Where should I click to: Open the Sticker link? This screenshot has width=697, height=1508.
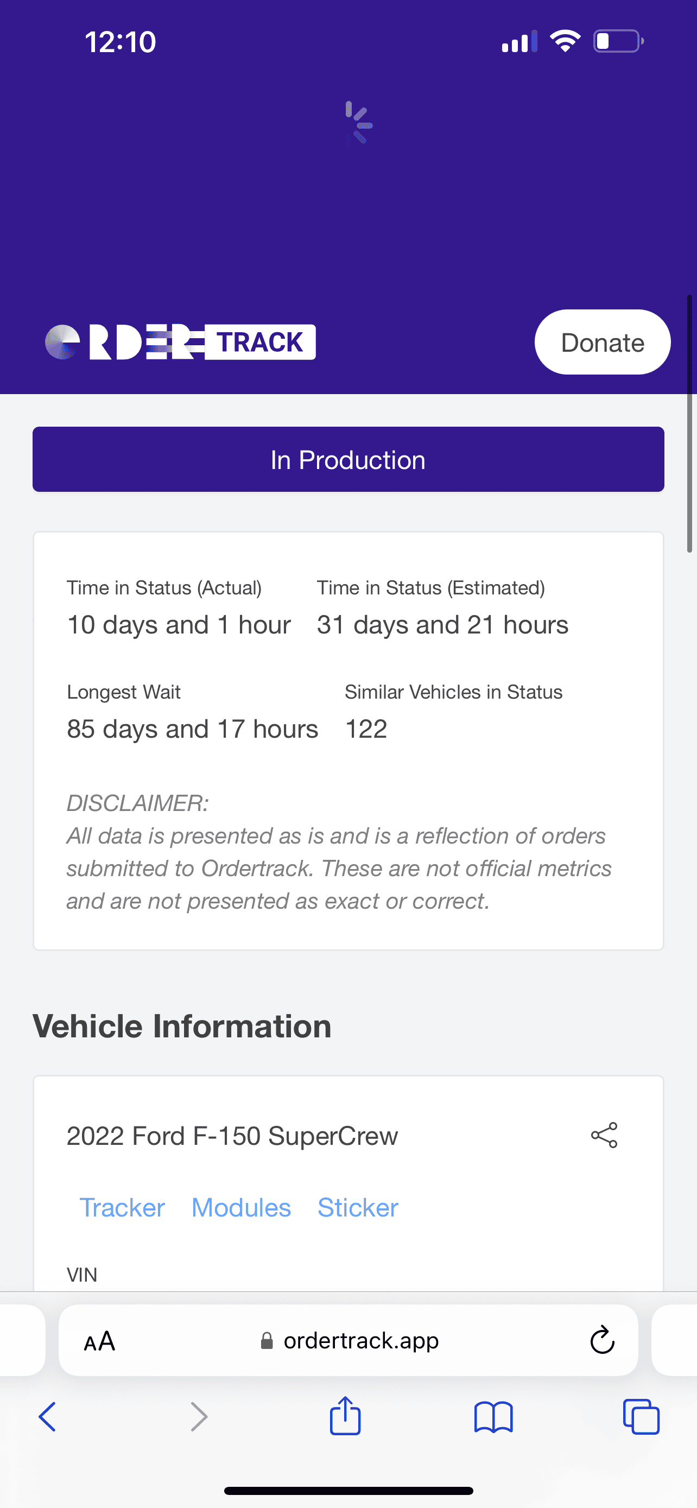[x=358, y=1208]
